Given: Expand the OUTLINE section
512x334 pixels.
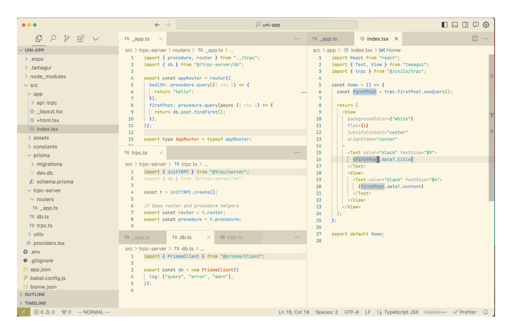Looking at the screenshot, I should (68, 294).
